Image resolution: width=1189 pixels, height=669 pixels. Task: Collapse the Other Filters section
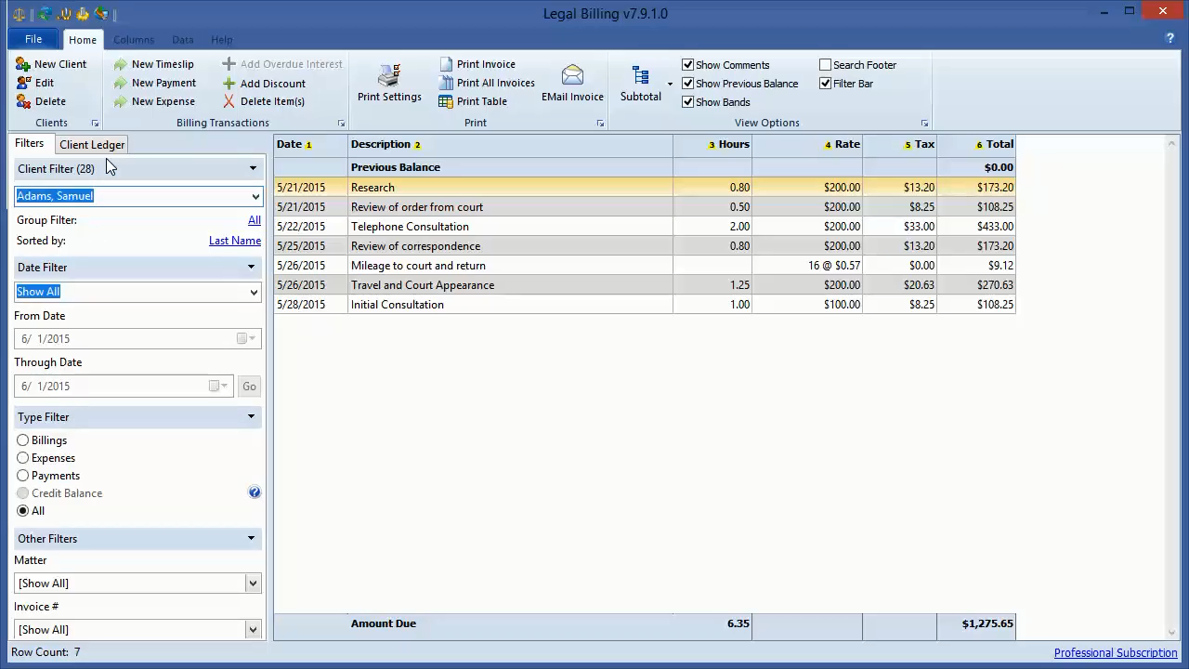point(251,538)
